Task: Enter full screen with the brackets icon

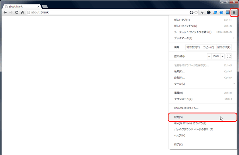Action: pos(229,56)
